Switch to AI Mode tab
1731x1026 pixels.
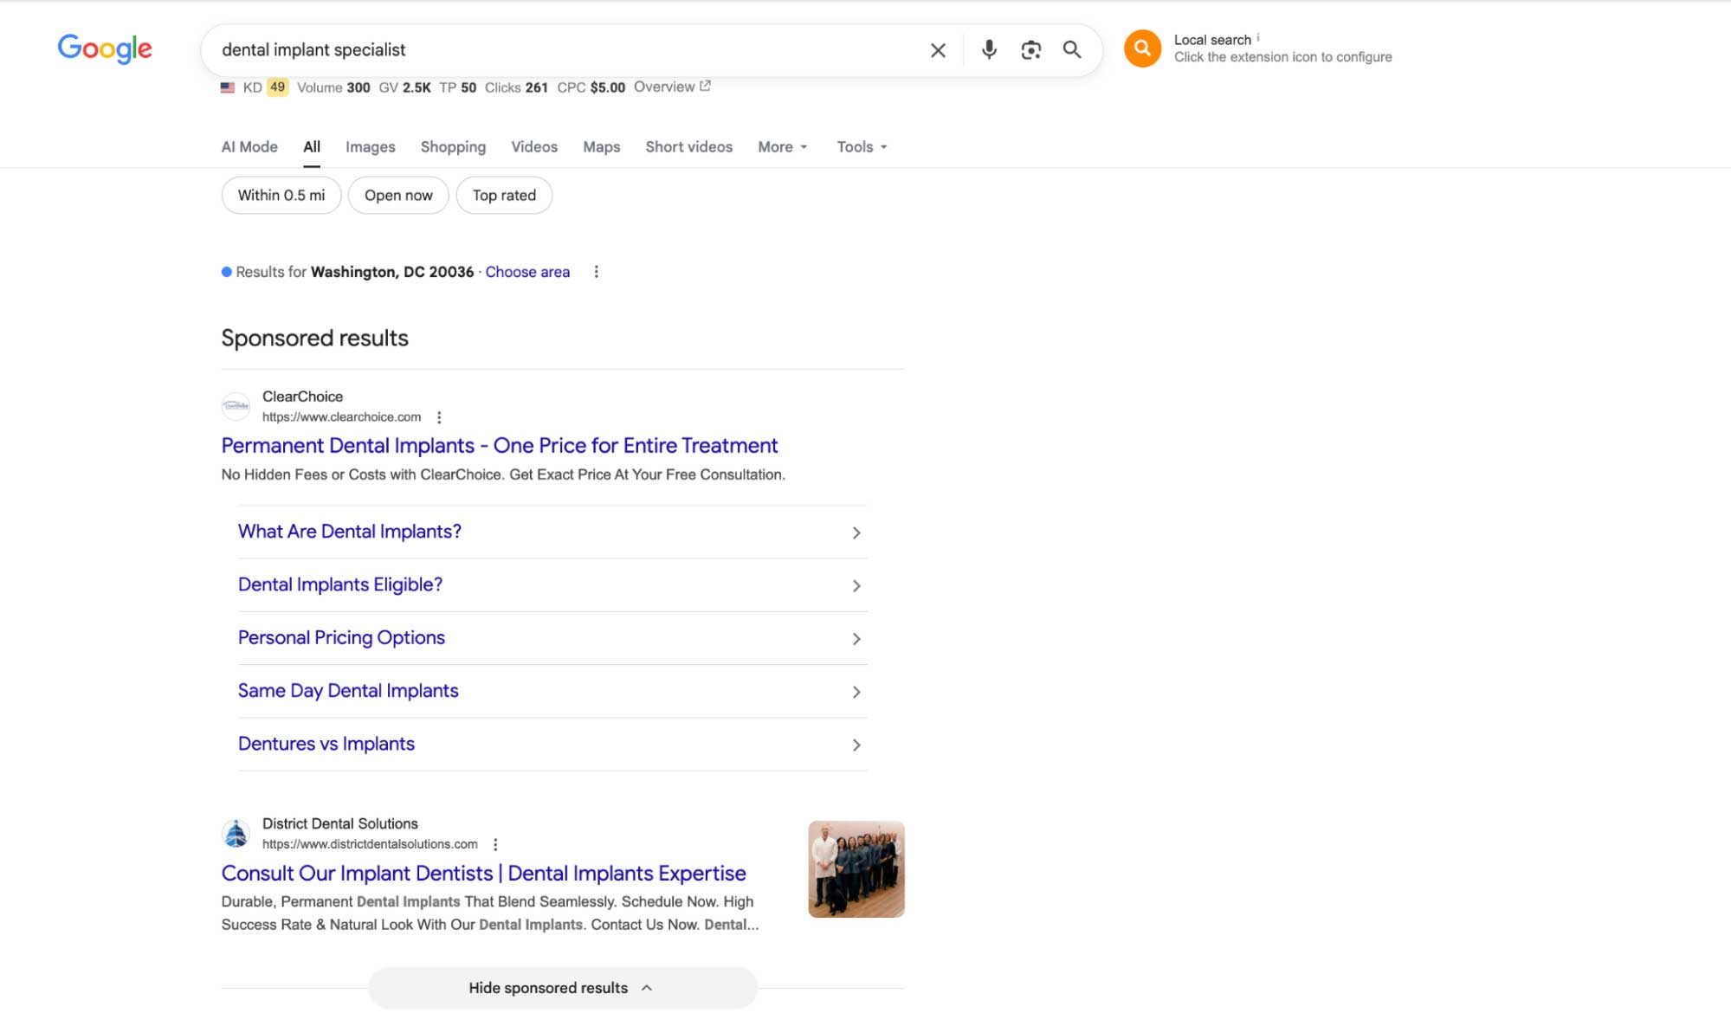pos(249,147)
